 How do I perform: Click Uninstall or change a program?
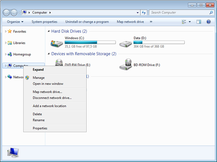coord(87,22)
